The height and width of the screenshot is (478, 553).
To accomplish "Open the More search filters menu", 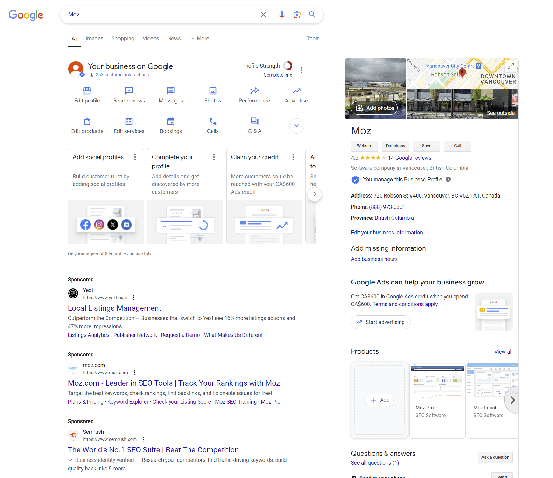I will tap(200, 38).
